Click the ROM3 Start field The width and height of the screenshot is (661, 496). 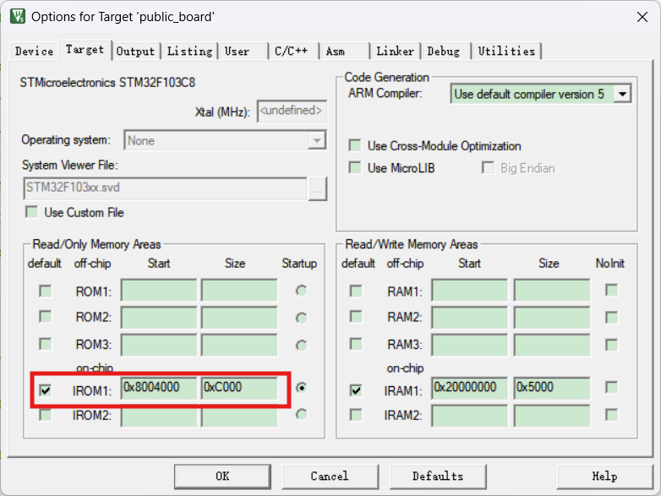pos(159,345)
